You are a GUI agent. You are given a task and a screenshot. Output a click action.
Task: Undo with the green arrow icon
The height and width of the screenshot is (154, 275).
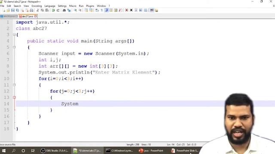tap(53, 10)
